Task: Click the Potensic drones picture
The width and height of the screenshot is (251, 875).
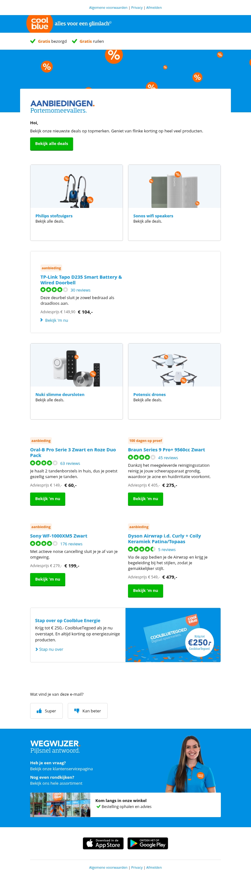Action: [174, 365]
